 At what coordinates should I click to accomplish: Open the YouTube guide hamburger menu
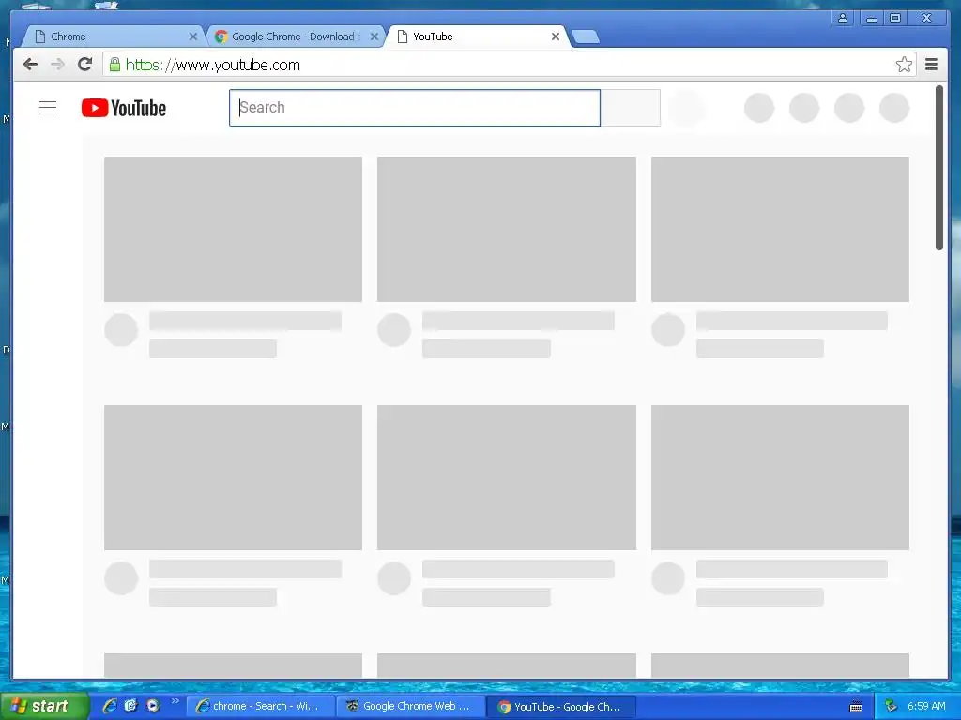pos(48,108)
